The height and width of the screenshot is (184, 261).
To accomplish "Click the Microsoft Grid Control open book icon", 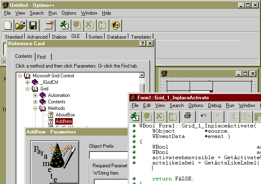I will 27,76.
